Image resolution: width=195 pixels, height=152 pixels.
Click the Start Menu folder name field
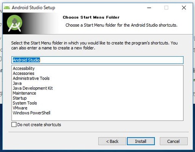click(97, 60)
